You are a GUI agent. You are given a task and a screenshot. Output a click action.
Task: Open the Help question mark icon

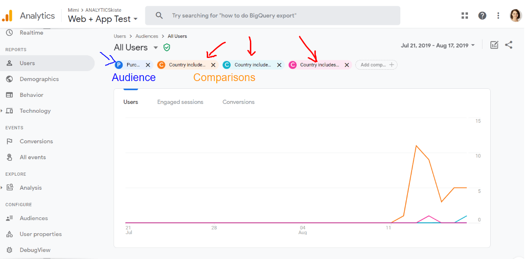pyautogui.click(x=482, y=16)
